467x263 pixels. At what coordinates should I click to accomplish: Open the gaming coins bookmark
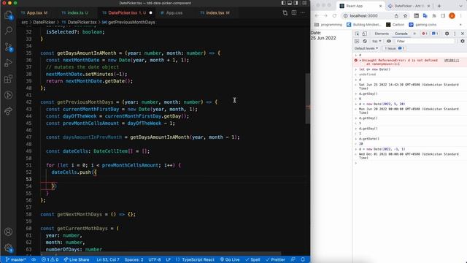[x=423, y=25]
